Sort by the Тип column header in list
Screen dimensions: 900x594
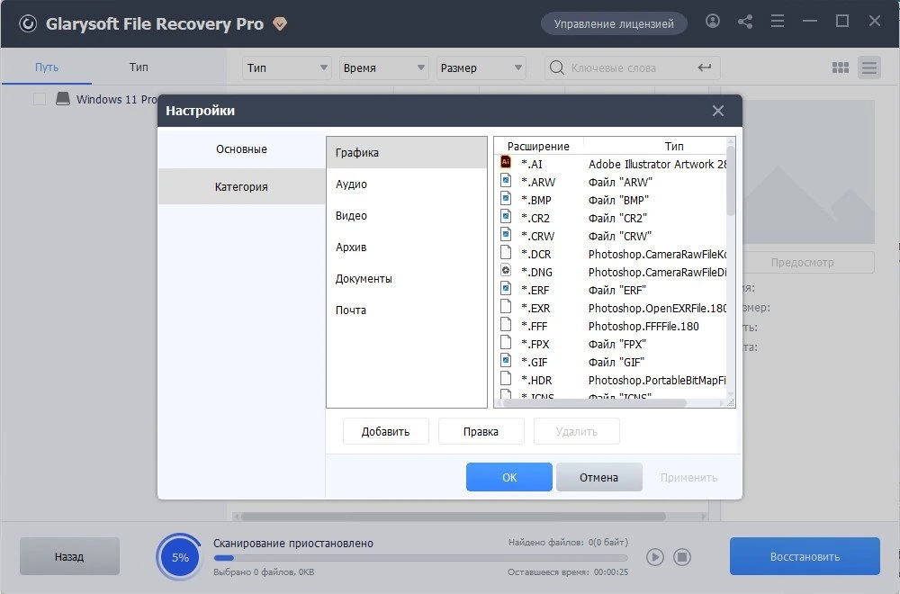pyautogui.click(x=674, y=146)
